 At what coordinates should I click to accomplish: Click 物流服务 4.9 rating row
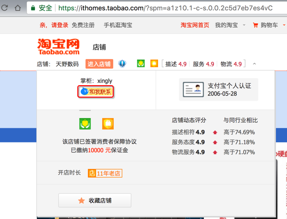pyautogui.click(x=188, y=152)
